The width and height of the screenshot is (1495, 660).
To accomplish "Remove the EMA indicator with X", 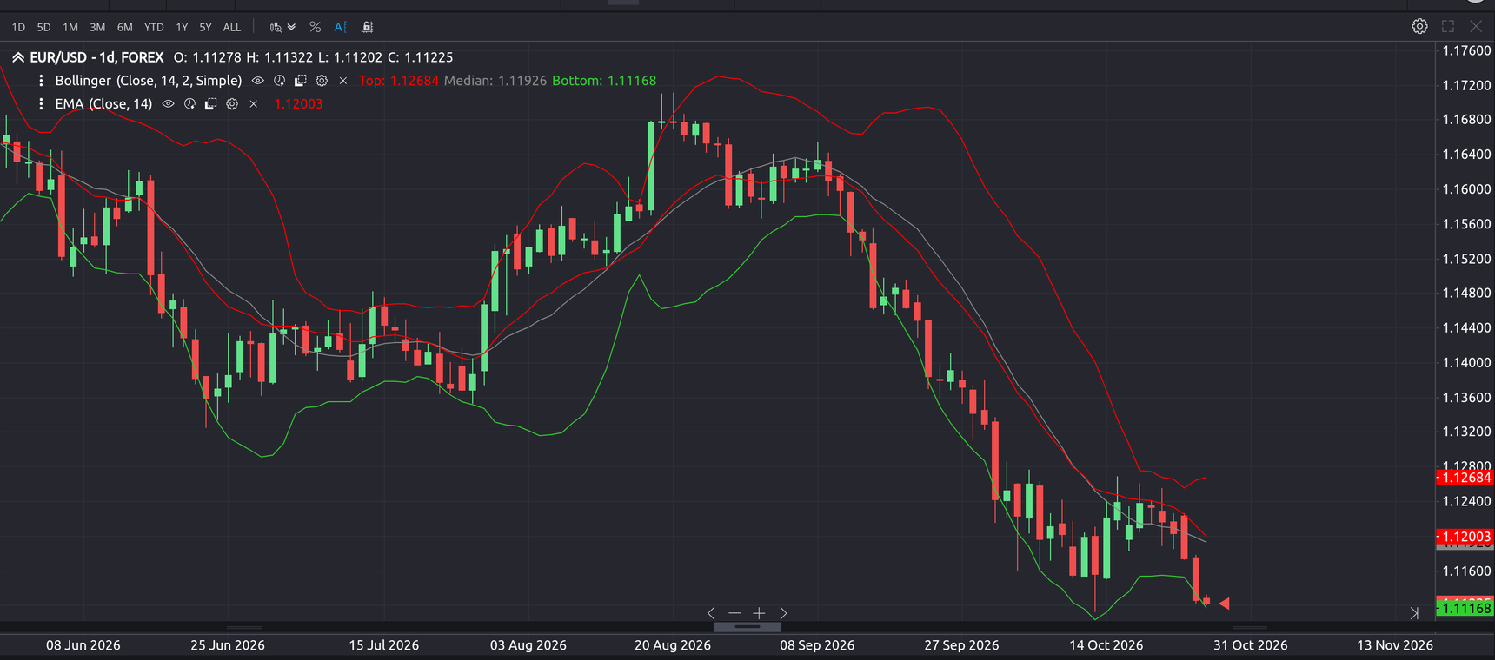I will 254,104.
